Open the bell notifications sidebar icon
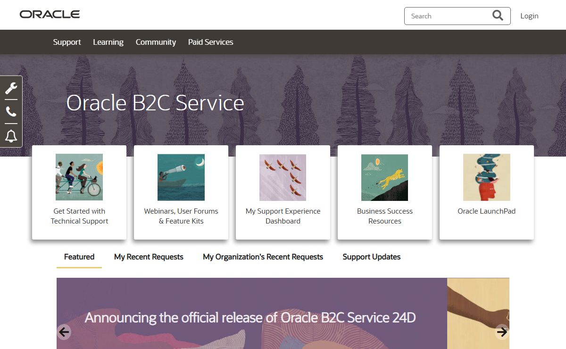The width and height of the screenshot is (566, 349). (x=11, y=136)
